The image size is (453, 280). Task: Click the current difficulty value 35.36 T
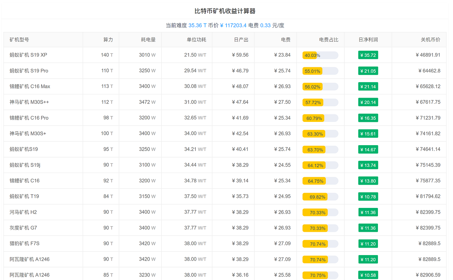(197, 25)
